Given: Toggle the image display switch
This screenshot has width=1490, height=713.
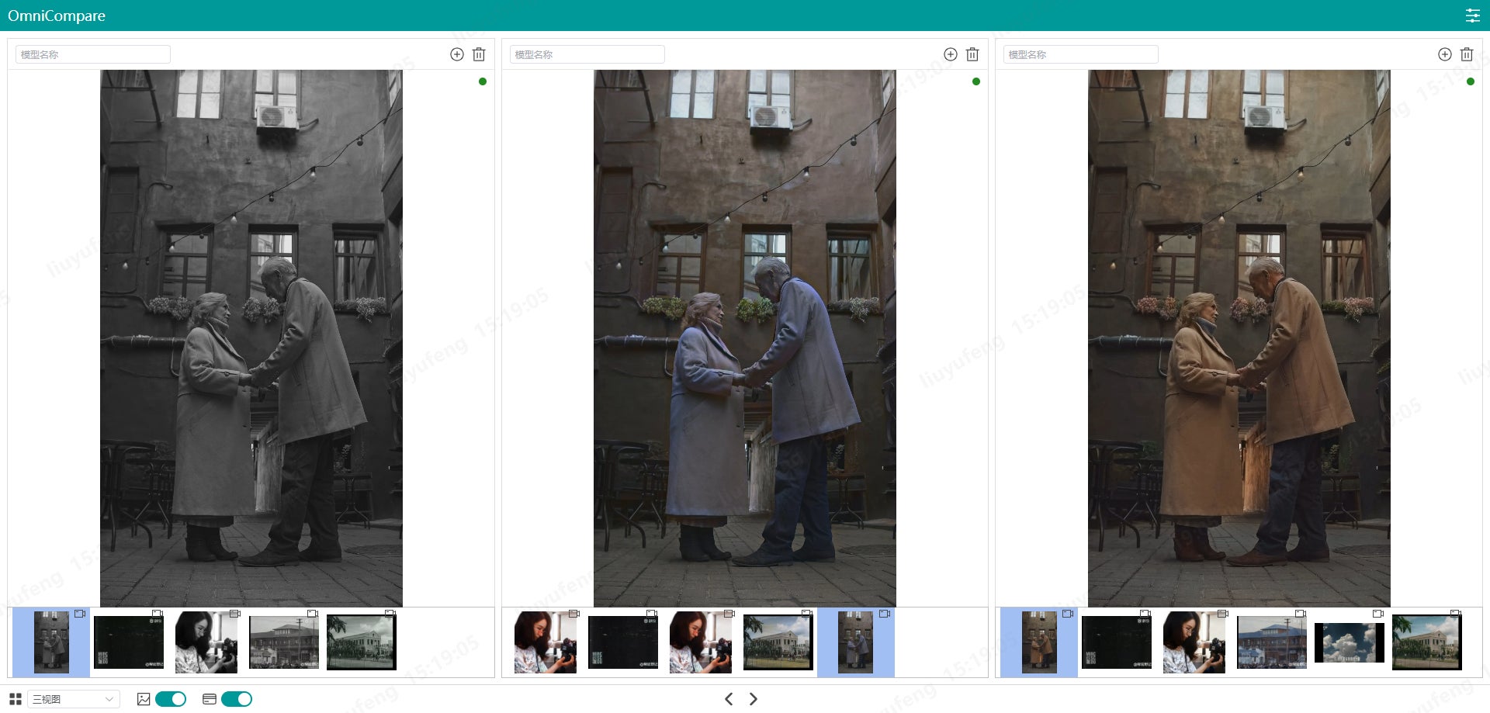Looking at the screenshot, I should pyautogui.click(x=171, y=699).
